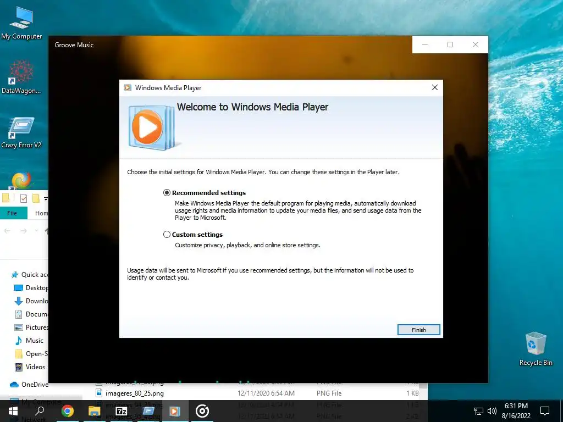Click the Explorer back arrow
The height and width of the screenshot is (422, 563).
tap(7, 231)
